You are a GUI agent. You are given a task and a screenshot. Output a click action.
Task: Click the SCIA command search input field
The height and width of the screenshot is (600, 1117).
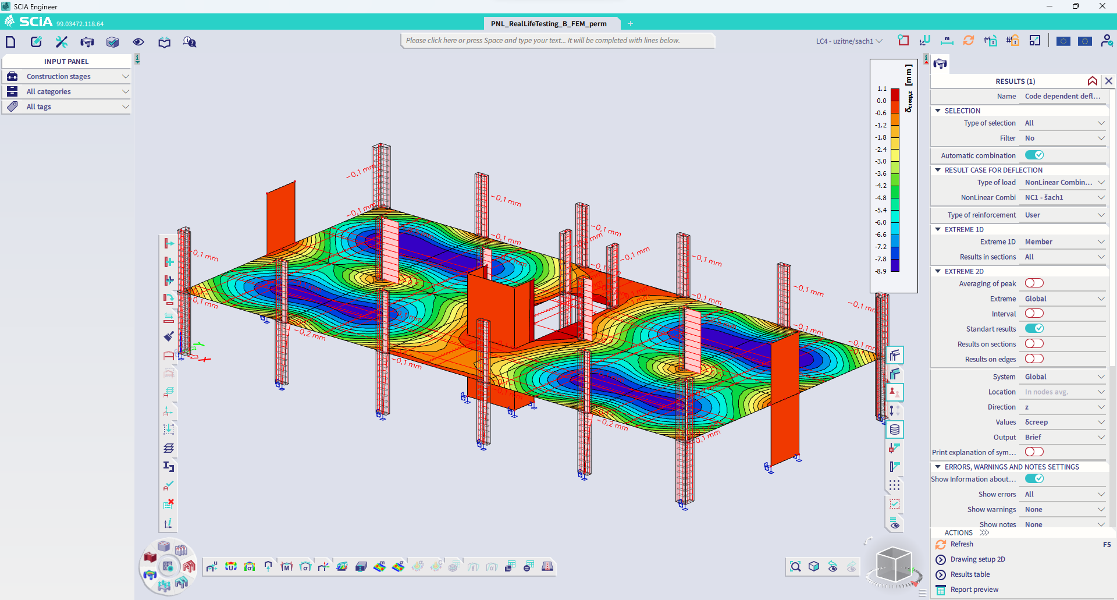coord(557,40)
